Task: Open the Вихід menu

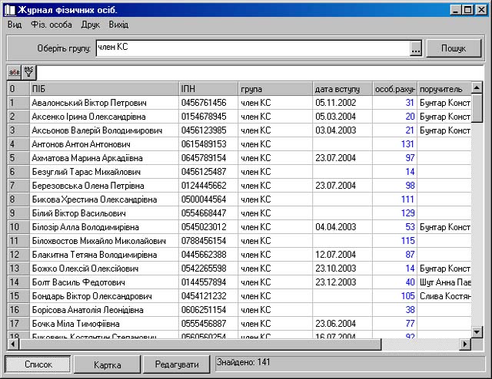Action: (118, 25)
